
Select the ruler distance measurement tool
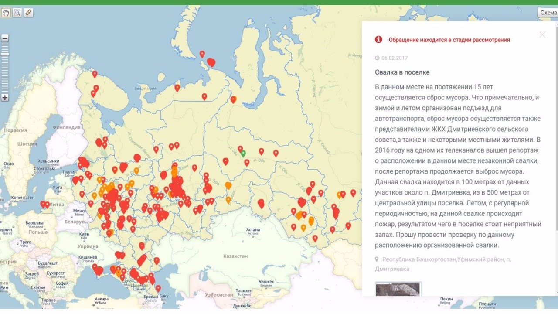(x=28, y=13)
